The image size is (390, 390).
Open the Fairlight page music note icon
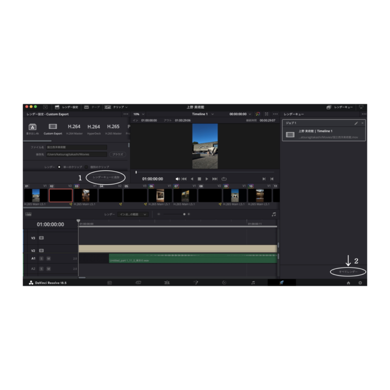[x=253, y=282]
